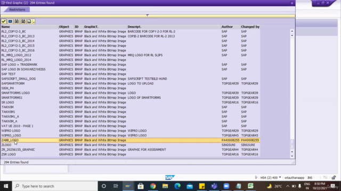Screen dimensions: 341x191
Task: Click the scroll down arrow at list bottom
Action: click(292, 156)
